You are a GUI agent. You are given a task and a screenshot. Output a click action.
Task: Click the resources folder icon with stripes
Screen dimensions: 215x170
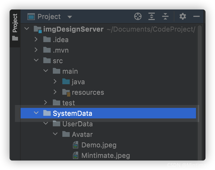coord(66,92)
